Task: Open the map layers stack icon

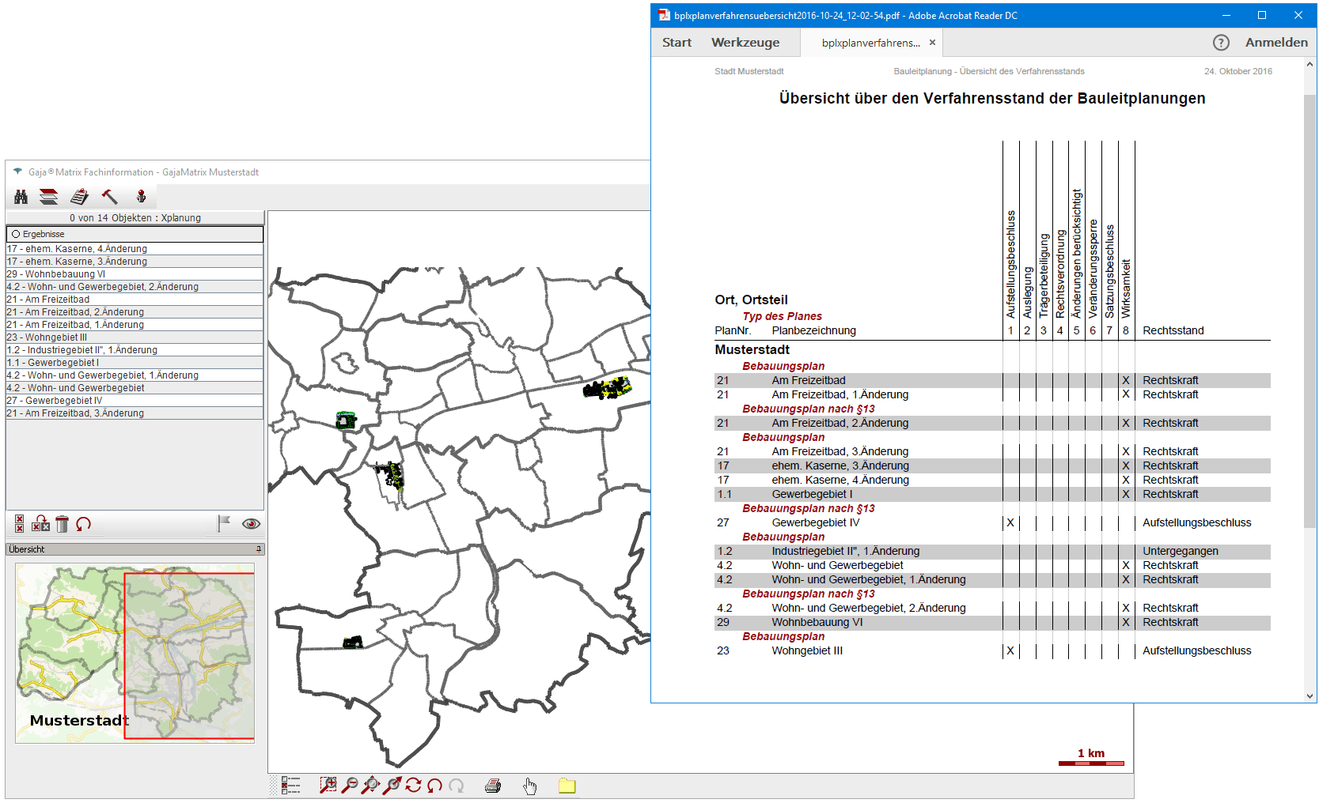Action: point(49,197)
